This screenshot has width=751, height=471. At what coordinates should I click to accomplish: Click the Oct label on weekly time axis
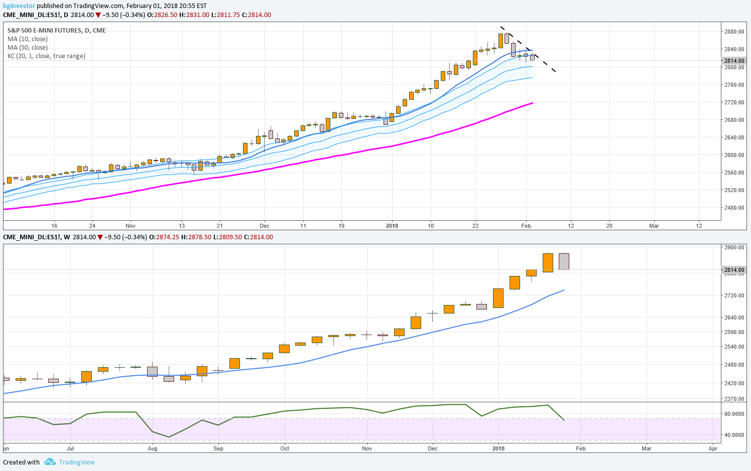pyautogui.click(x=285, y=448)
